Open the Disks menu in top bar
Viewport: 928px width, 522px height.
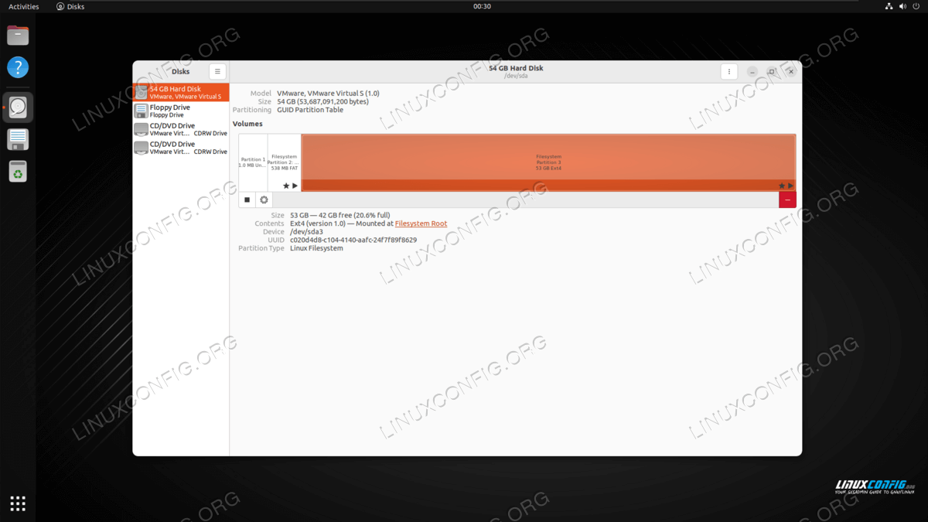(70, 6)
